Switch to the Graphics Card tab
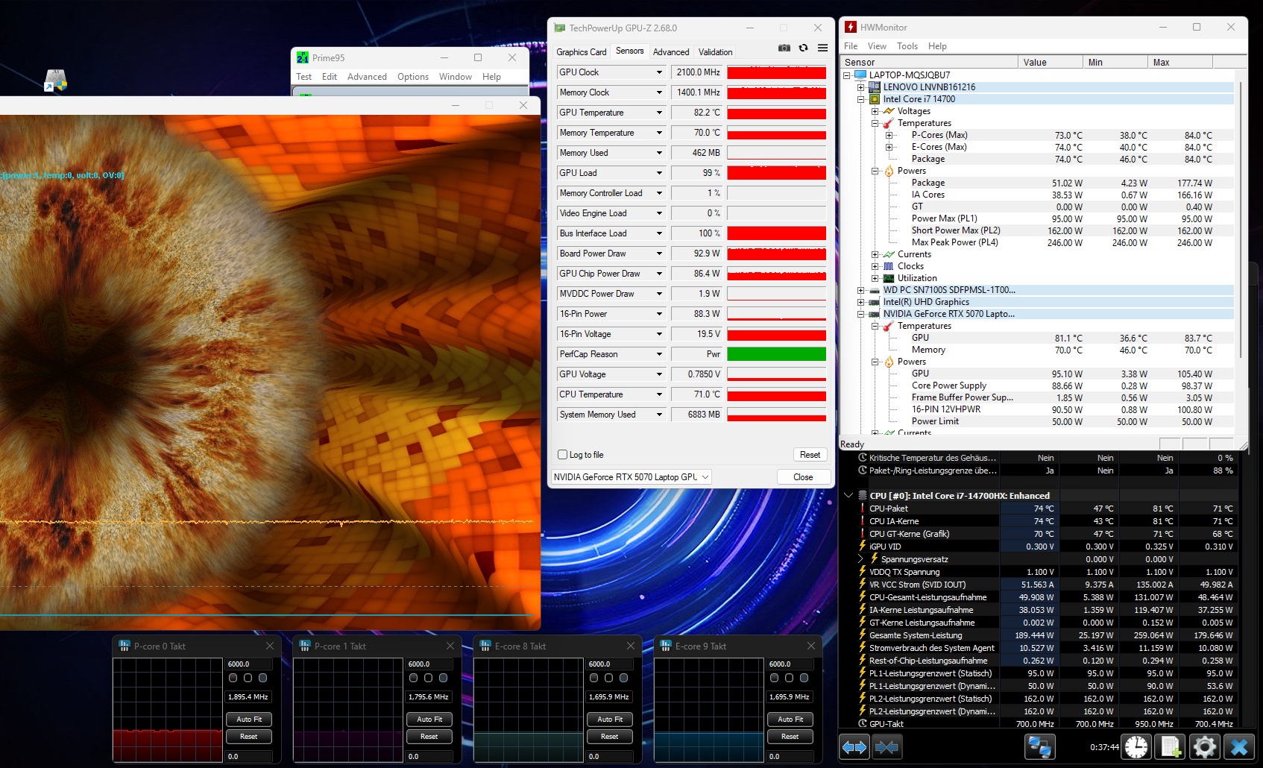The width and height of the screenshot is (1263, 768). coord(581,52)
